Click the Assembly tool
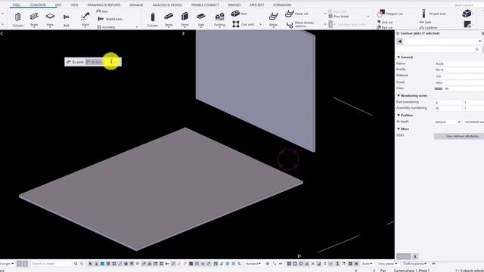Image resolution: width=484 pixels, height=272 pixels. pyautogui.click(x=106, y=27)
